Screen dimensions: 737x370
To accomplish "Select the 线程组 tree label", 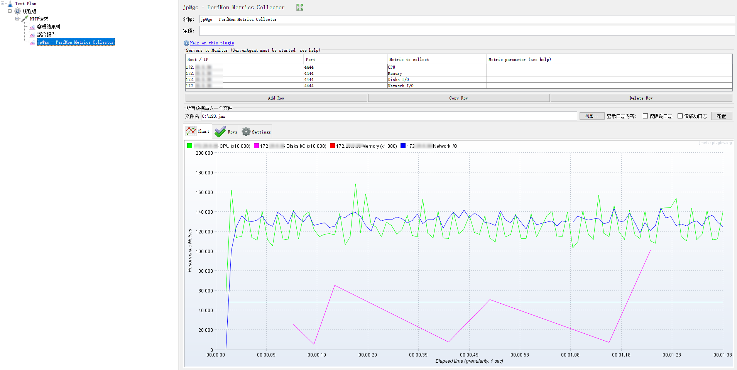I will [29, 11].
